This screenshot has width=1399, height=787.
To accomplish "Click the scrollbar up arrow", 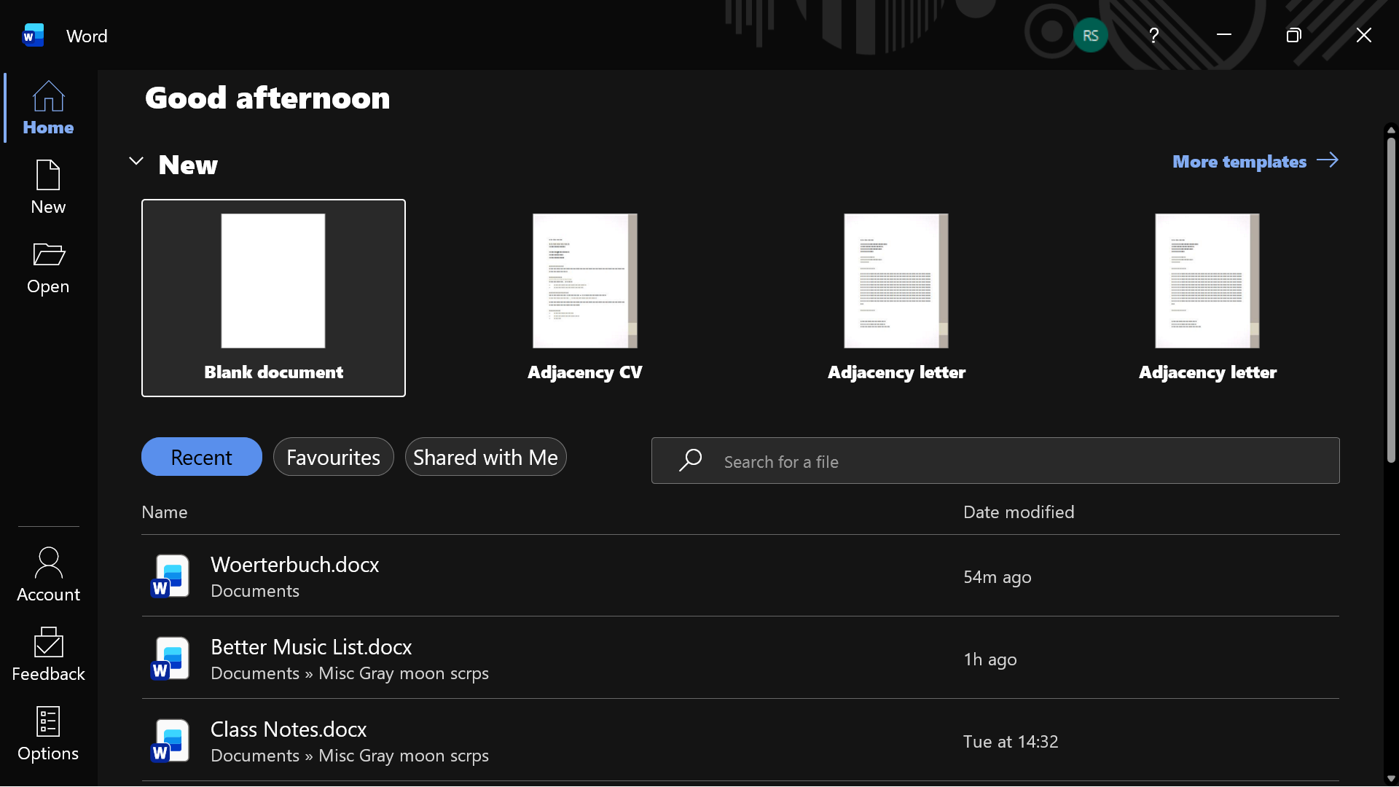I will (1391, 130).
